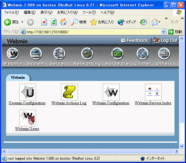This screenshot has height=163, width=186.
Task: Click the Webmin Configuration web icon
Action: click(111, 92)
